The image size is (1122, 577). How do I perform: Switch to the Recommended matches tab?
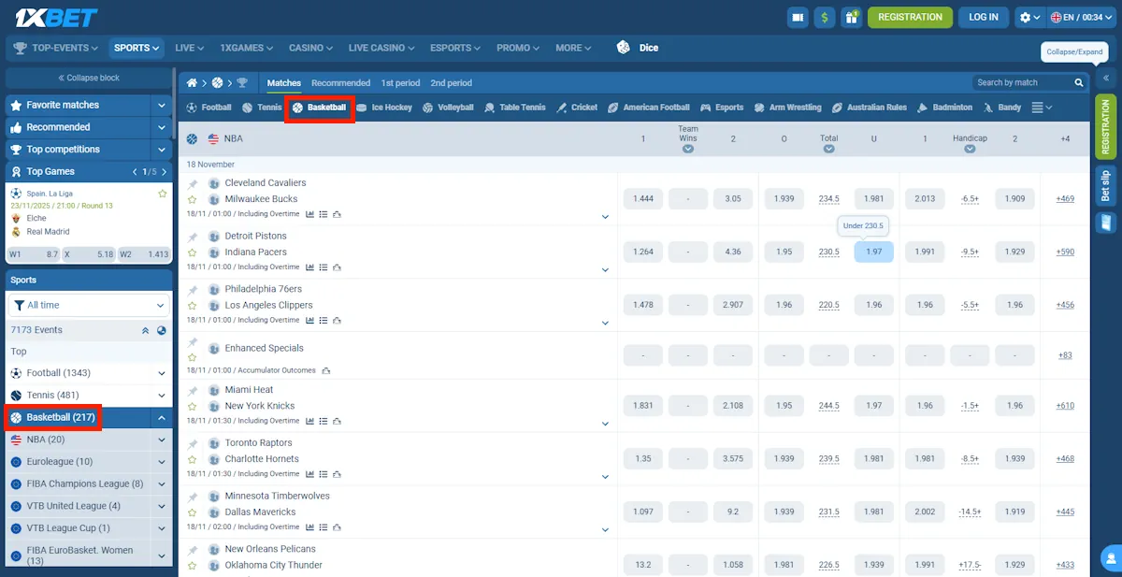(340, 82)
